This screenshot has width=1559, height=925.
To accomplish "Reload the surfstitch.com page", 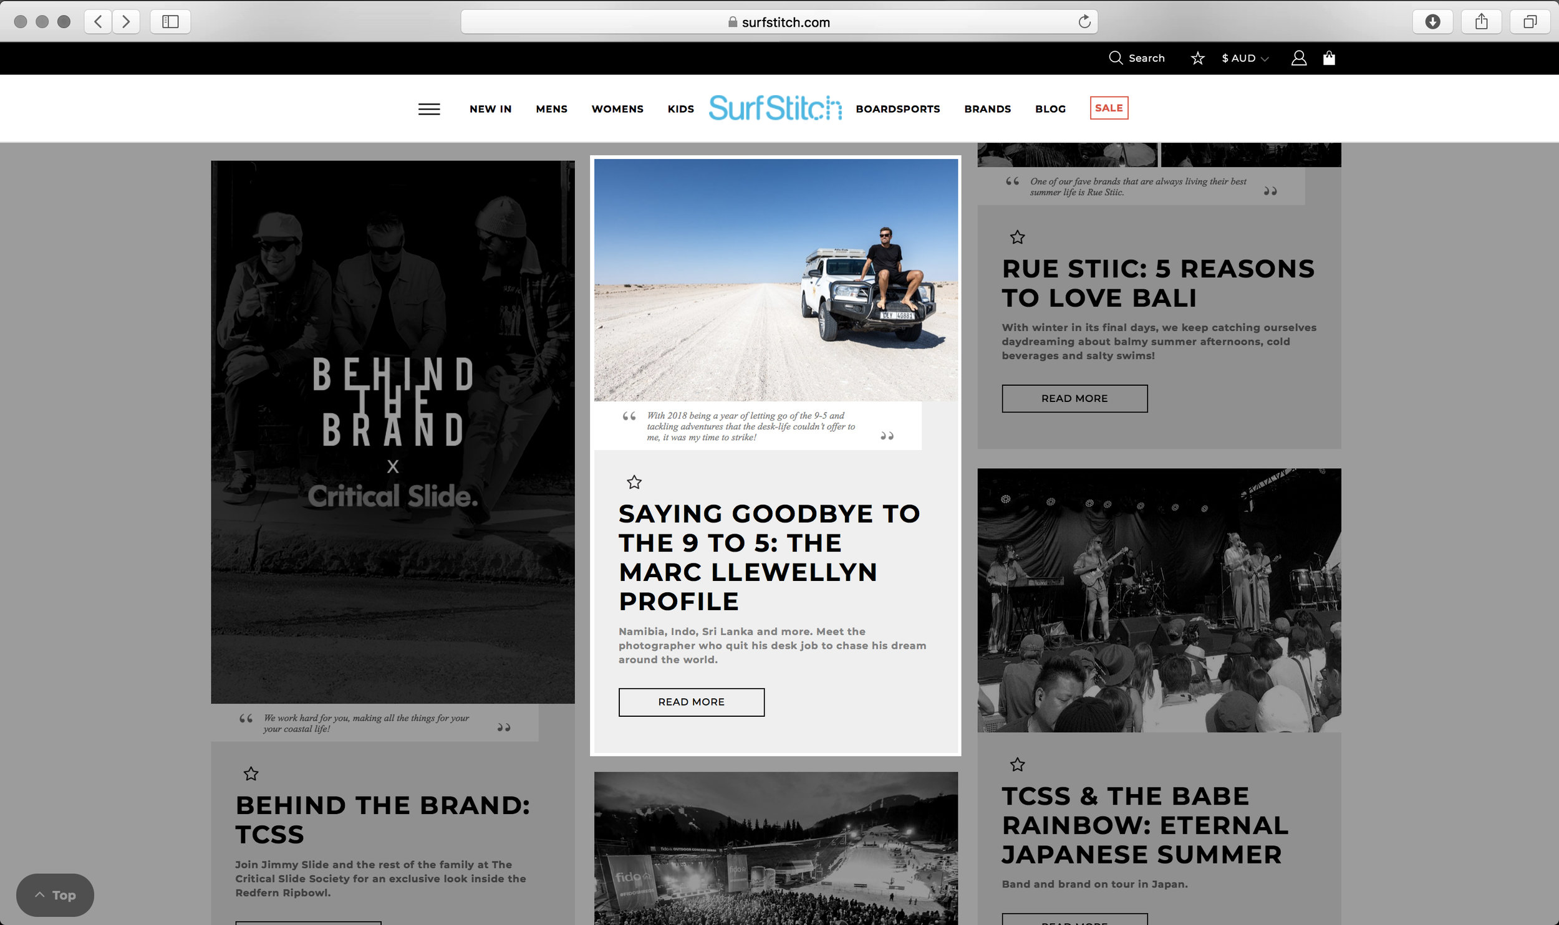I will click(x=1084, y=22).
